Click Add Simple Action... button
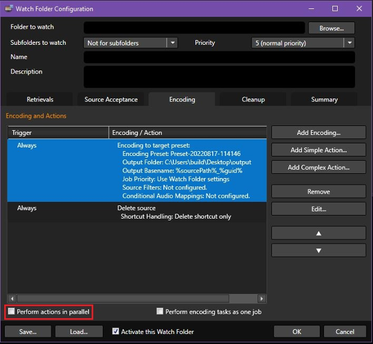Screen dimensions: 373x344 (319, 150)
